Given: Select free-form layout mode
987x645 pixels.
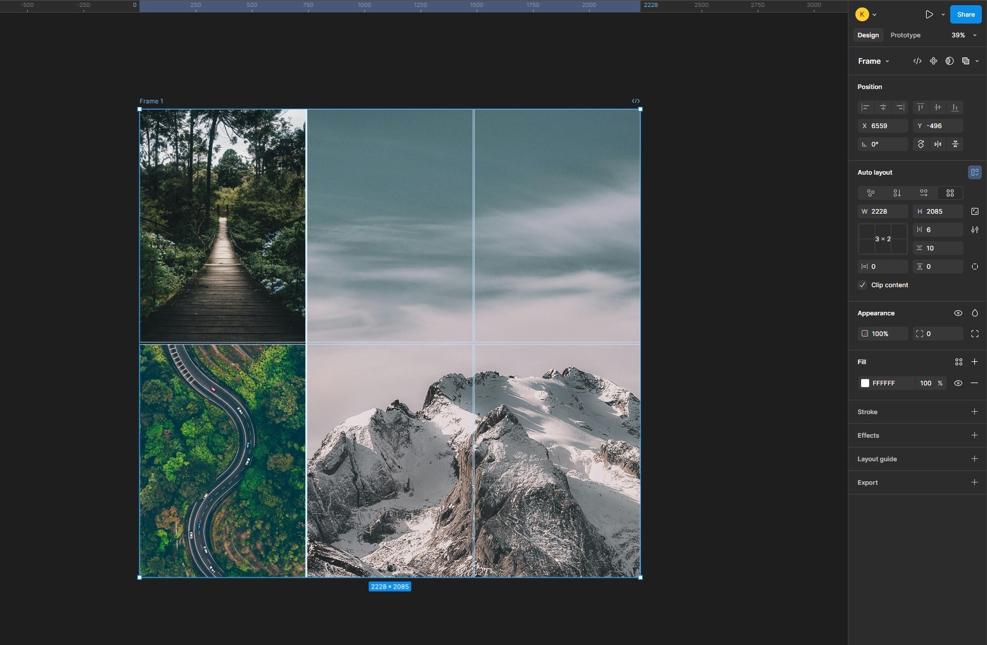Looking at the screenshot, I should click(x=871, y=193).
